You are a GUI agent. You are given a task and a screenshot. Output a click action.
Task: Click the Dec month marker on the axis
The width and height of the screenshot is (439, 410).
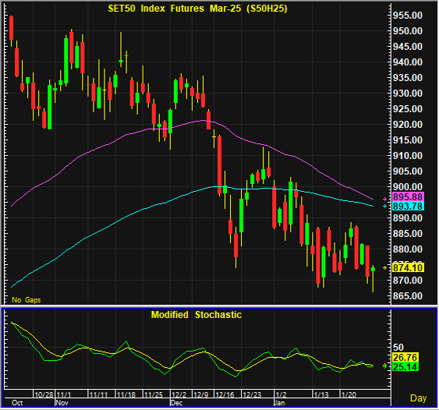coord(176,403)
